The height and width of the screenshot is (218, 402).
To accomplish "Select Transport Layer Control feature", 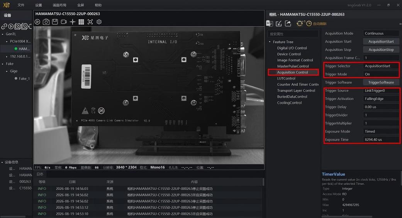I will coord(296,91).
